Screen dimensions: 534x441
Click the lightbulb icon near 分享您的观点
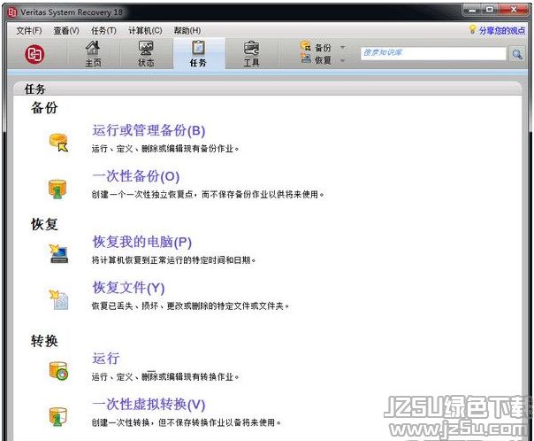[x=472, y=29]
